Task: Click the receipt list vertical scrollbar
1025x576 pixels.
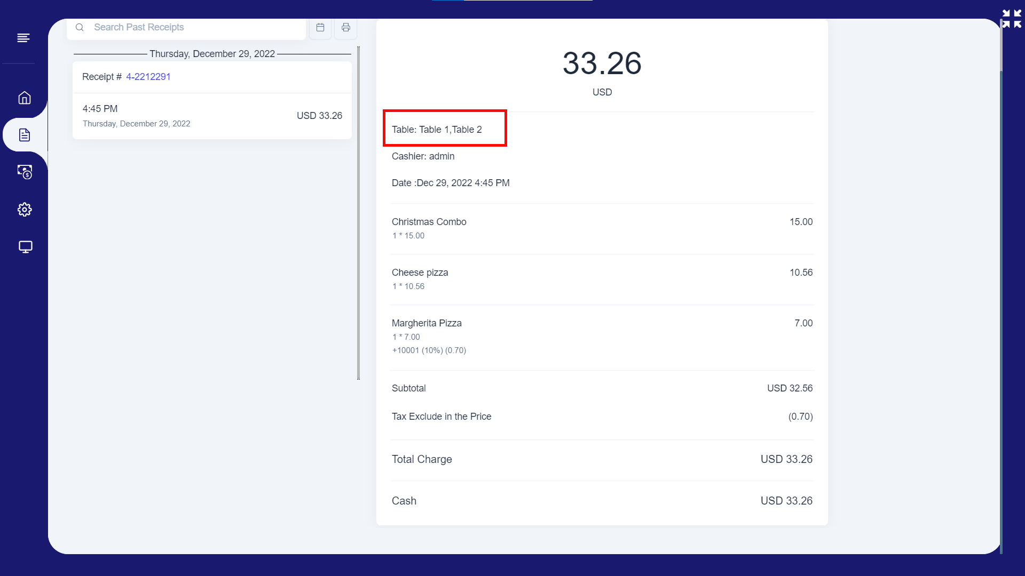Action: click(x=358, y=213)
